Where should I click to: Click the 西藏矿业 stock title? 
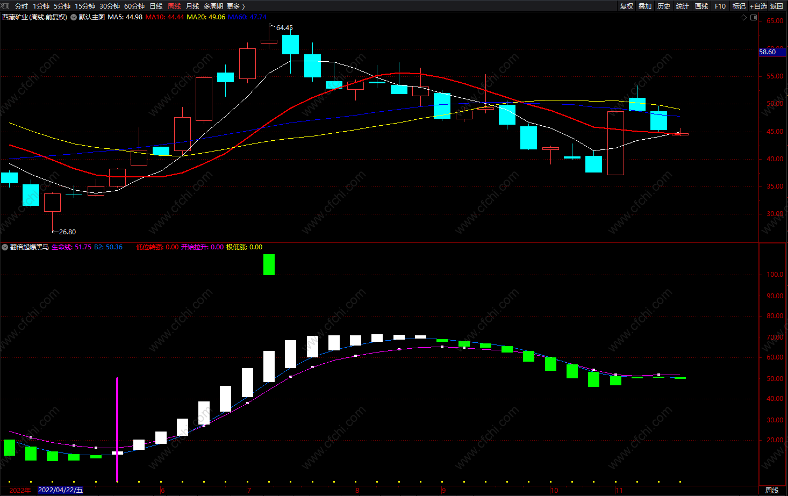(35, 17)
